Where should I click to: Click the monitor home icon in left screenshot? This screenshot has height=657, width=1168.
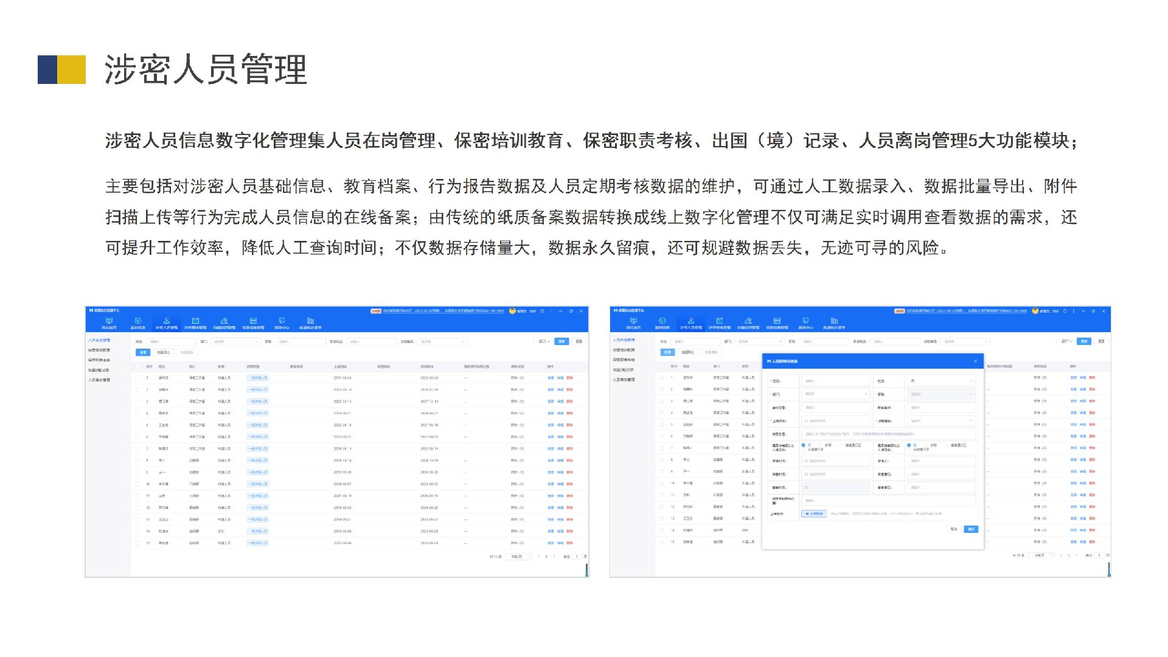point(109,321)
